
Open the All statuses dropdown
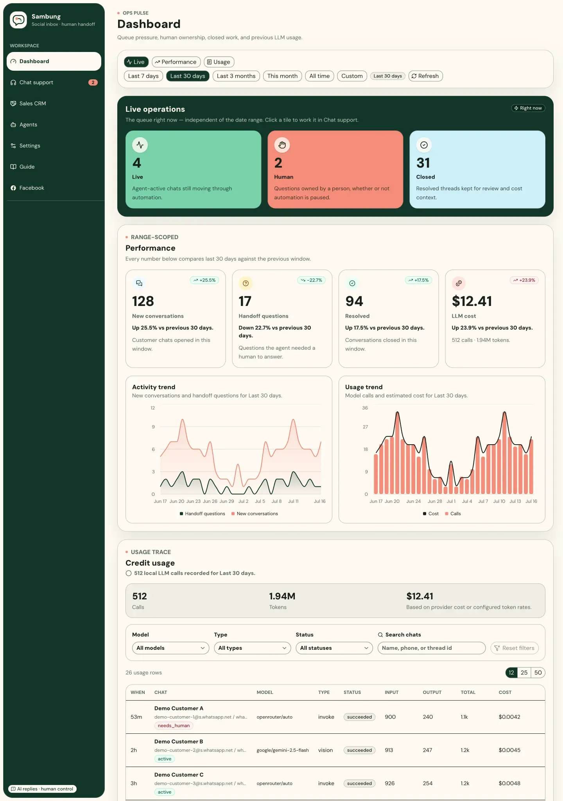point(334,648)
